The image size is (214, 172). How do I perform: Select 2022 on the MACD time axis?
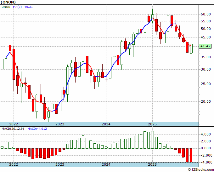click(x=14, y=164)
